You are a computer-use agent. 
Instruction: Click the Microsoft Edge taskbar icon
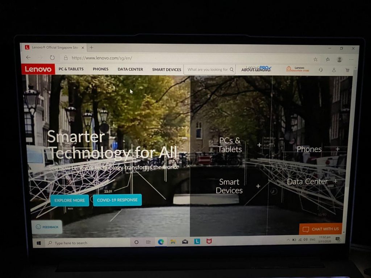point(161,242)
